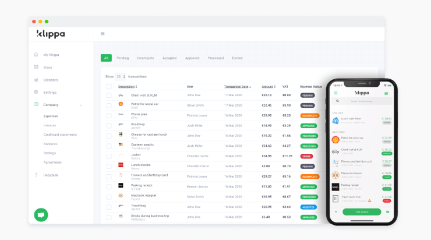Open Expenses under Company
The height and width of the screenshot is (240, 431).
pyautogui.click(x=51, y=116)
